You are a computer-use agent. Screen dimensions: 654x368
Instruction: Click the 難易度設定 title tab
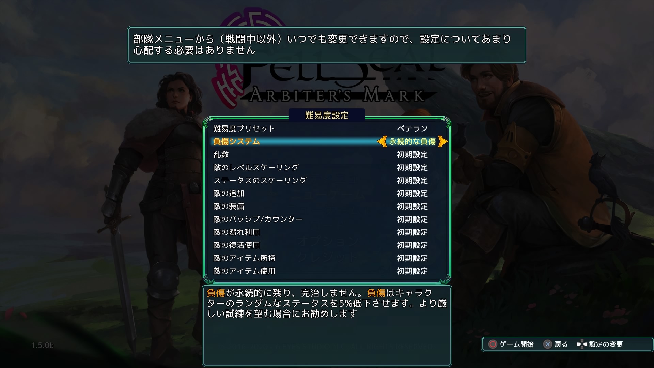point(327,115)
